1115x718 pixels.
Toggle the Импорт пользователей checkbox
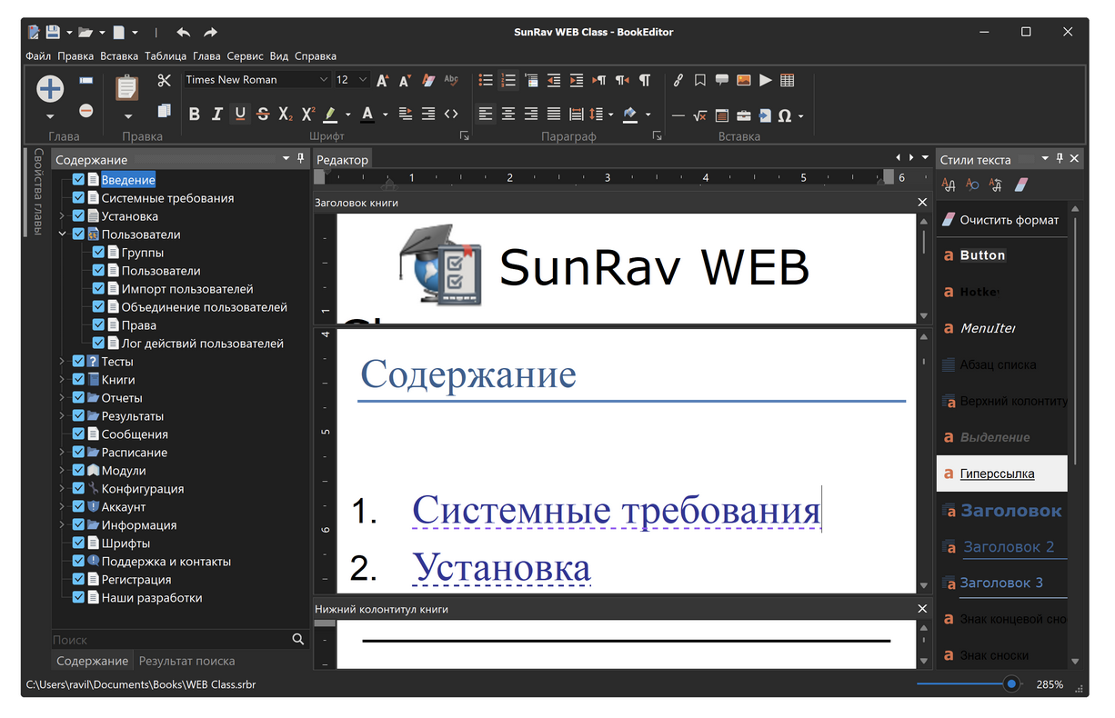pyautogui.click(x=98, y=289)
